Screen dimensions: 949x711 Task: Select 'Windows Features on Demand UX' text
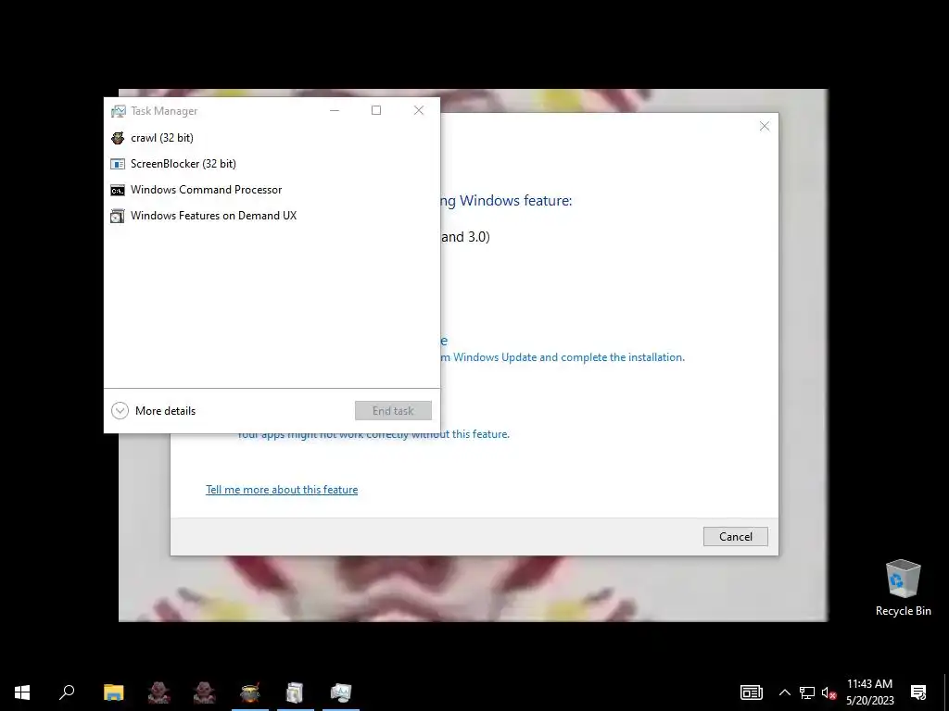point(214,216)
